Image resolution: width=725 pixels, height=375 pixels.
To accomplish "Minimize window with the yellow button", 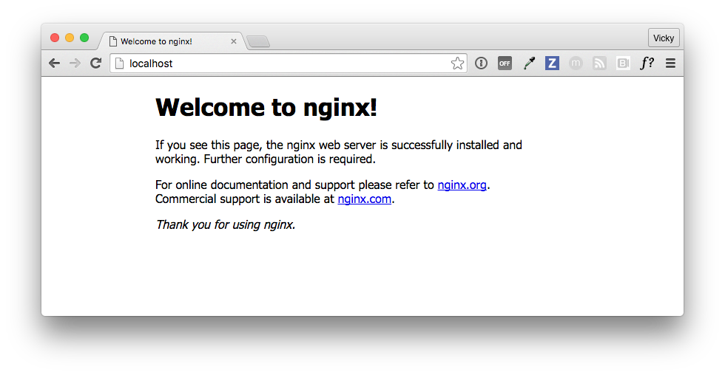I will click(70, 38).
